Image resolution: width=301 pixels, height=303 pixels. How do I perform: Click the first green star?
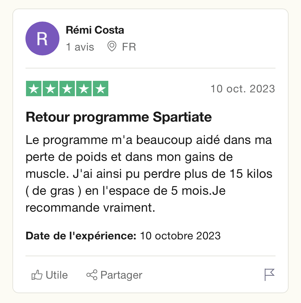[x=34, y=89]
